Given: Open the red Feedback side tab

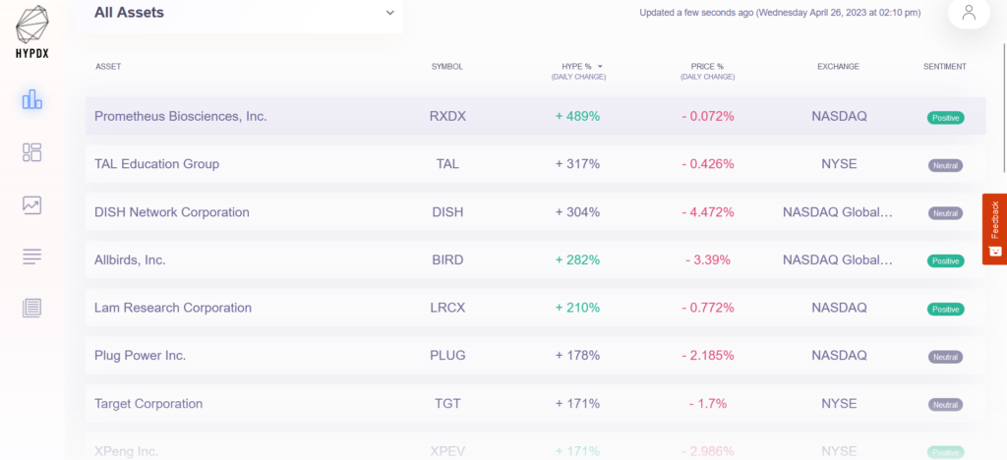Looking at the screenshot, I should (x=994, y=228).
